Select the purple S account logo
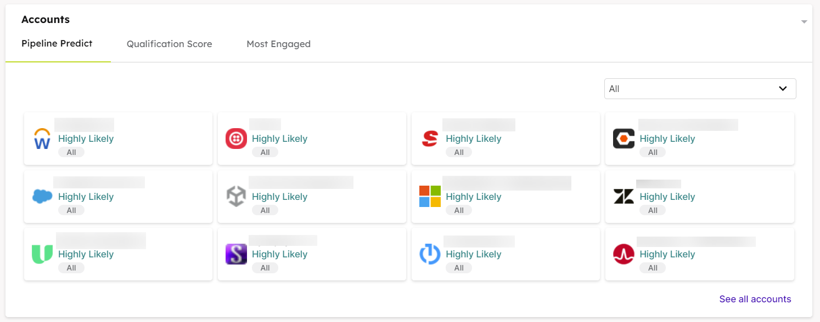 point(236,254)
